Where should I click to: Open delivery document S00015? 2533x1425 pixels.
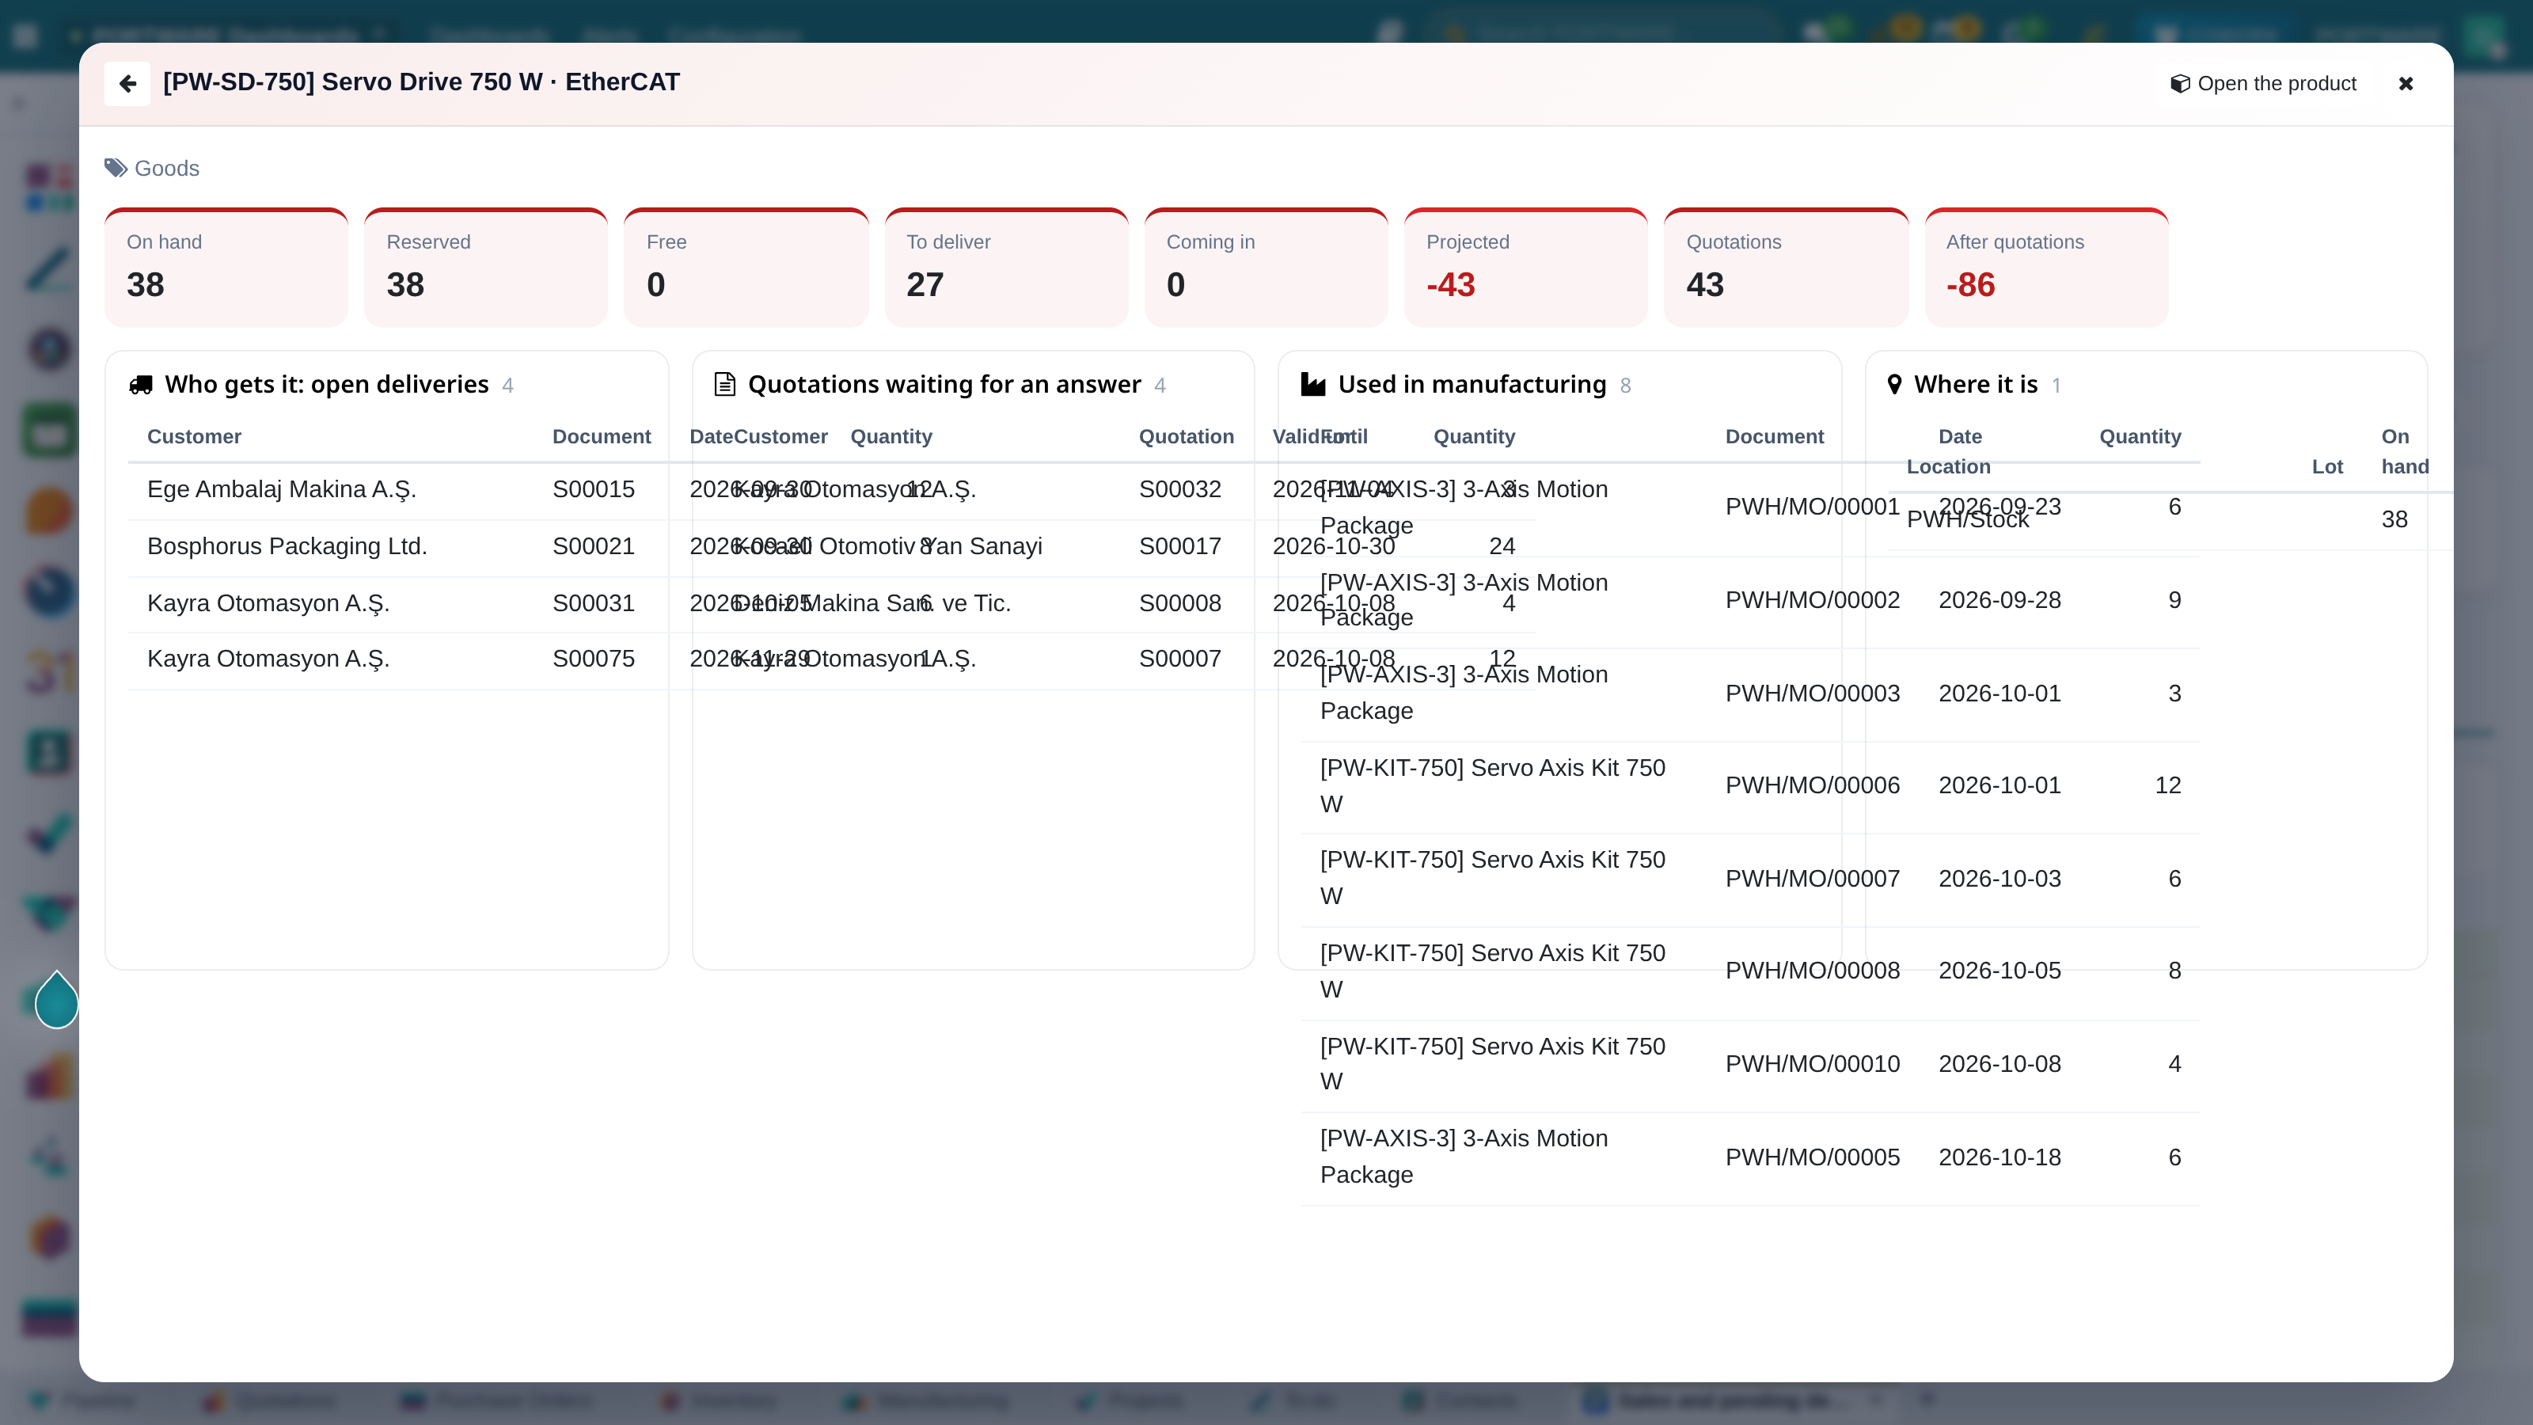click(593, 490)
